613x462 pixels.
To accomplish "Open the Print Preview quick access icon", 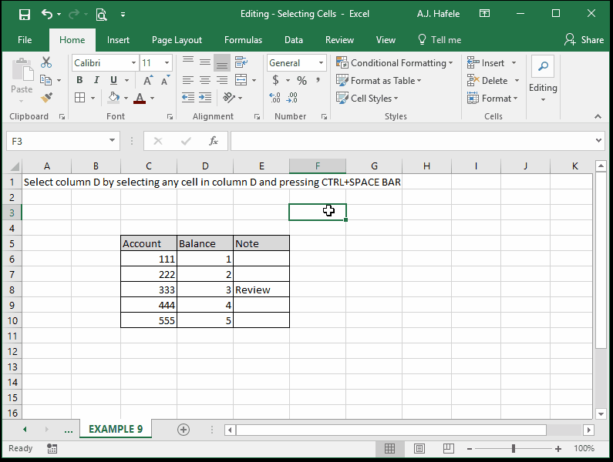I will [102, 15].
